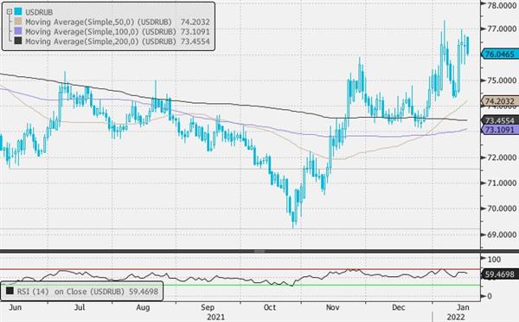Click the beige 50-day moving average swatch
519x322 pixels.
coord(18,22)
